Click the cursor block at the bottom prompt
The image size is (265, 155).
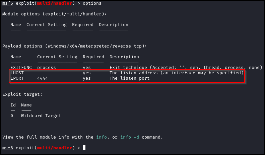(84, 148)
